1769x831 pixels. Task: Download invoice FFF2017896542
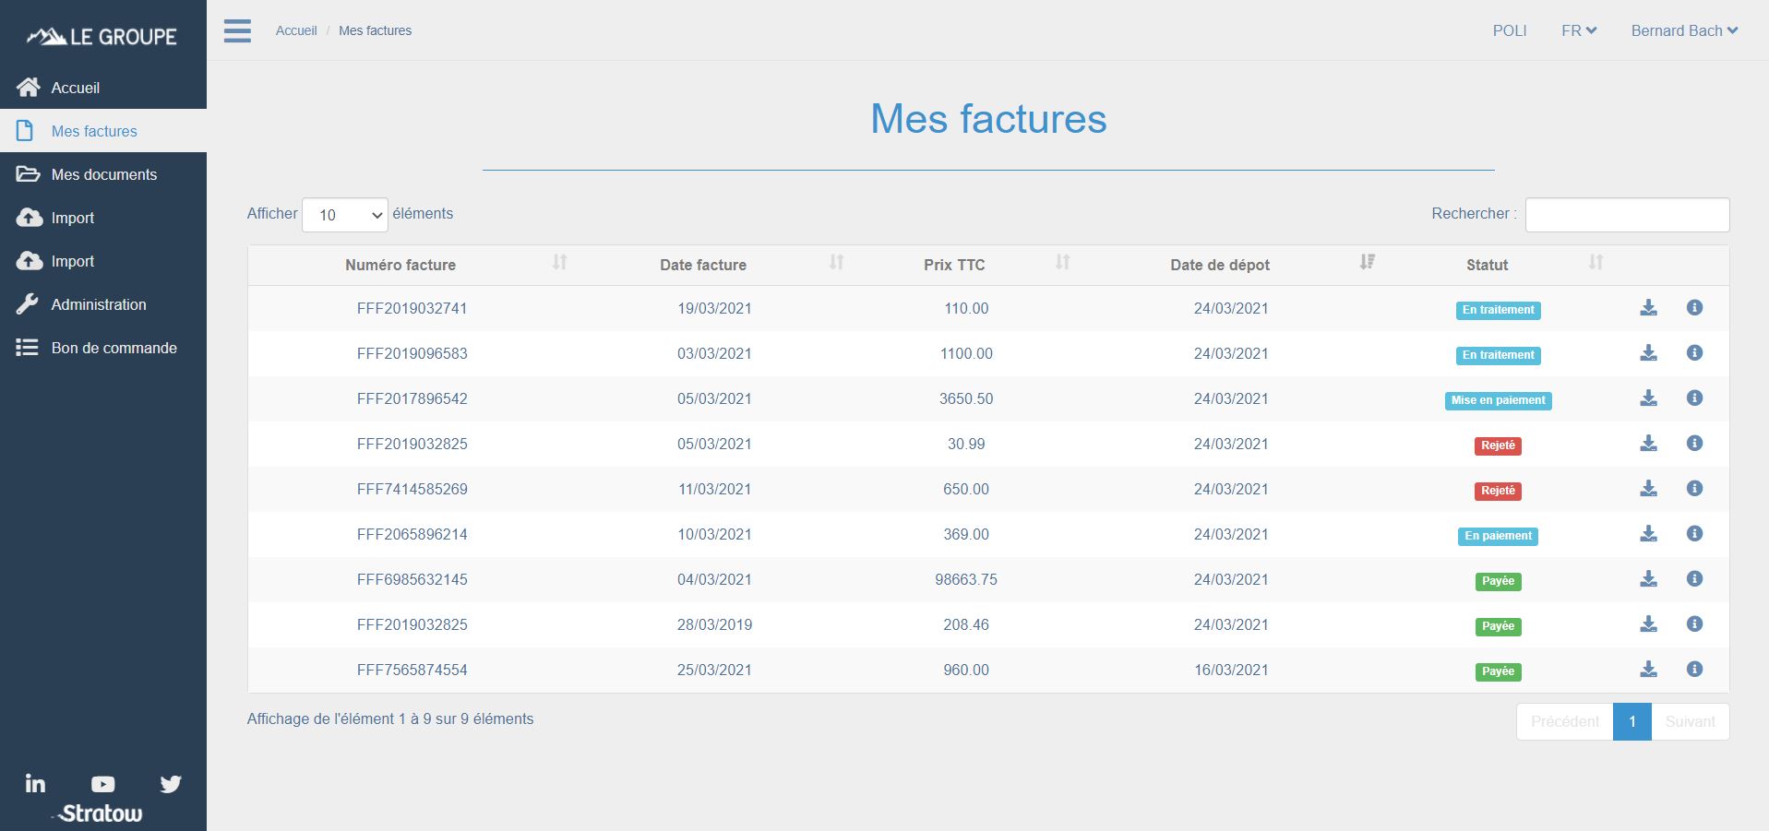point(1648,398)
